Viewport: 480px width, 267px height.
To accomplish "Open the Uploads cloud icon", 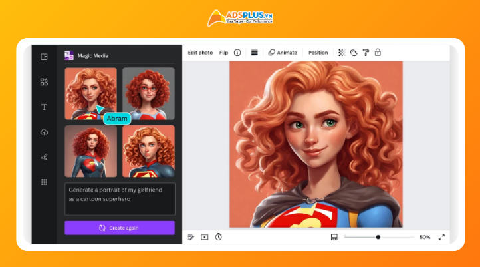I will [44, 132].
